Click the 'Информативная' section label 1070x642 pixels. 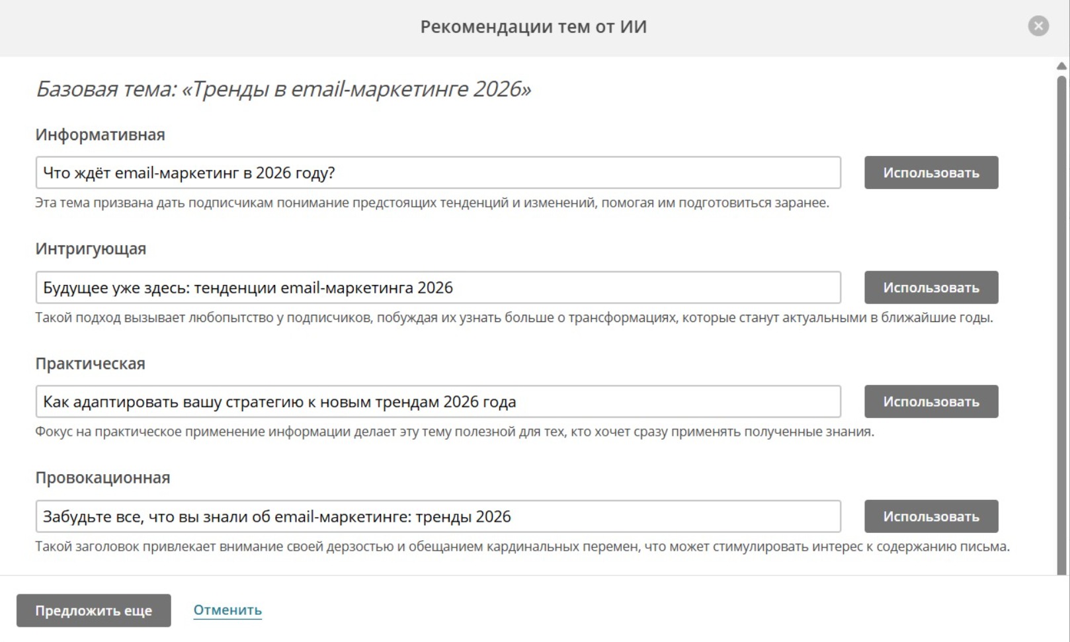point(100,135)
